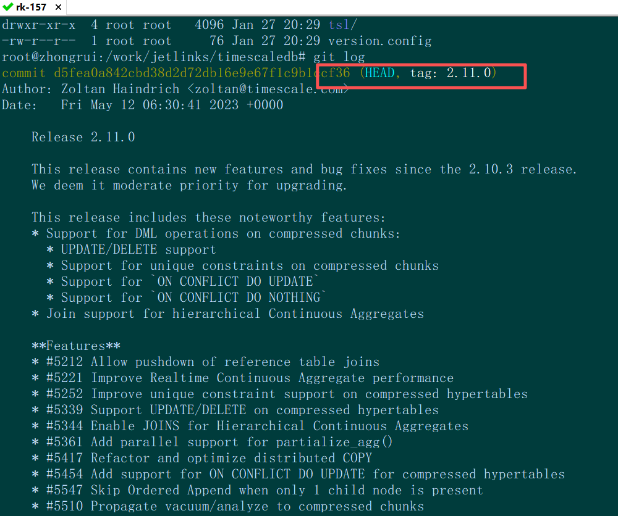Click the #5454 ON CONFLICT DO UPDATE line

pos(298,474)
